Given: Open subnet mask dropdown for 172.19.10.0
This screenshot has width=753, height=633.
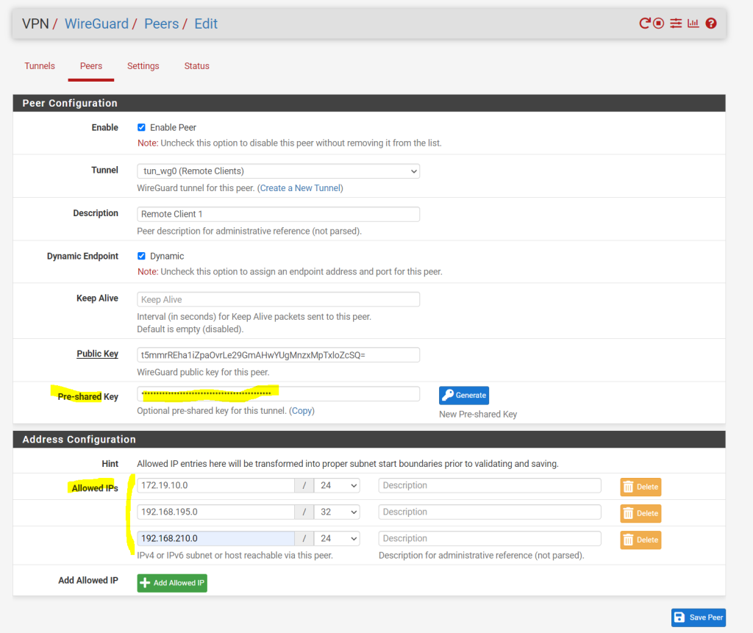Looking at the screenshot, I should click(x=337, y=485).
